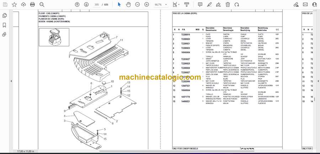This screenshot has width=320, height=154.
Task: Click part number 72280826 in the table
Action: 186,68
